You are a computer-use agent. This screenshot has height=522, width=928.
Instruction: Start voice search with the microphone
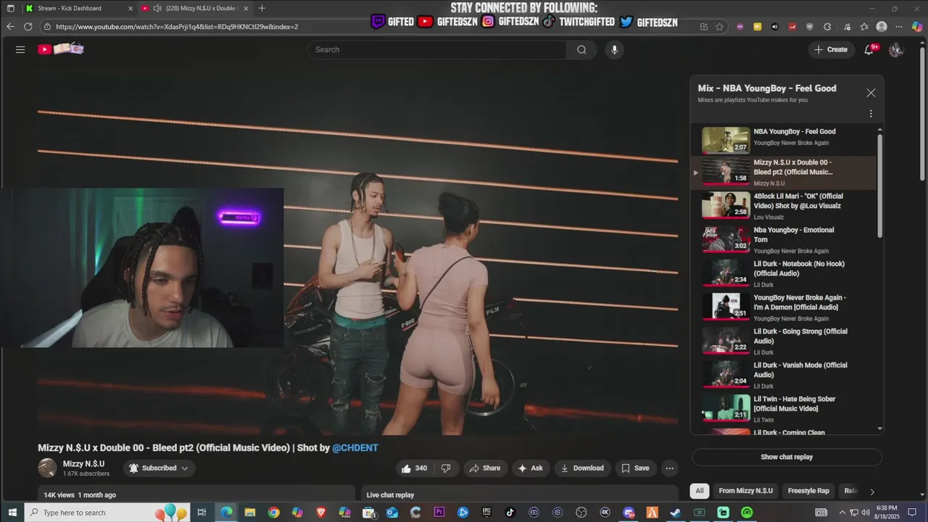614,49
